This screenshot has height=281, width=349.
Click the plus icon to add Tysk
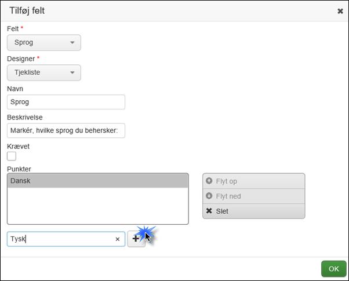[x=136, y=239]
